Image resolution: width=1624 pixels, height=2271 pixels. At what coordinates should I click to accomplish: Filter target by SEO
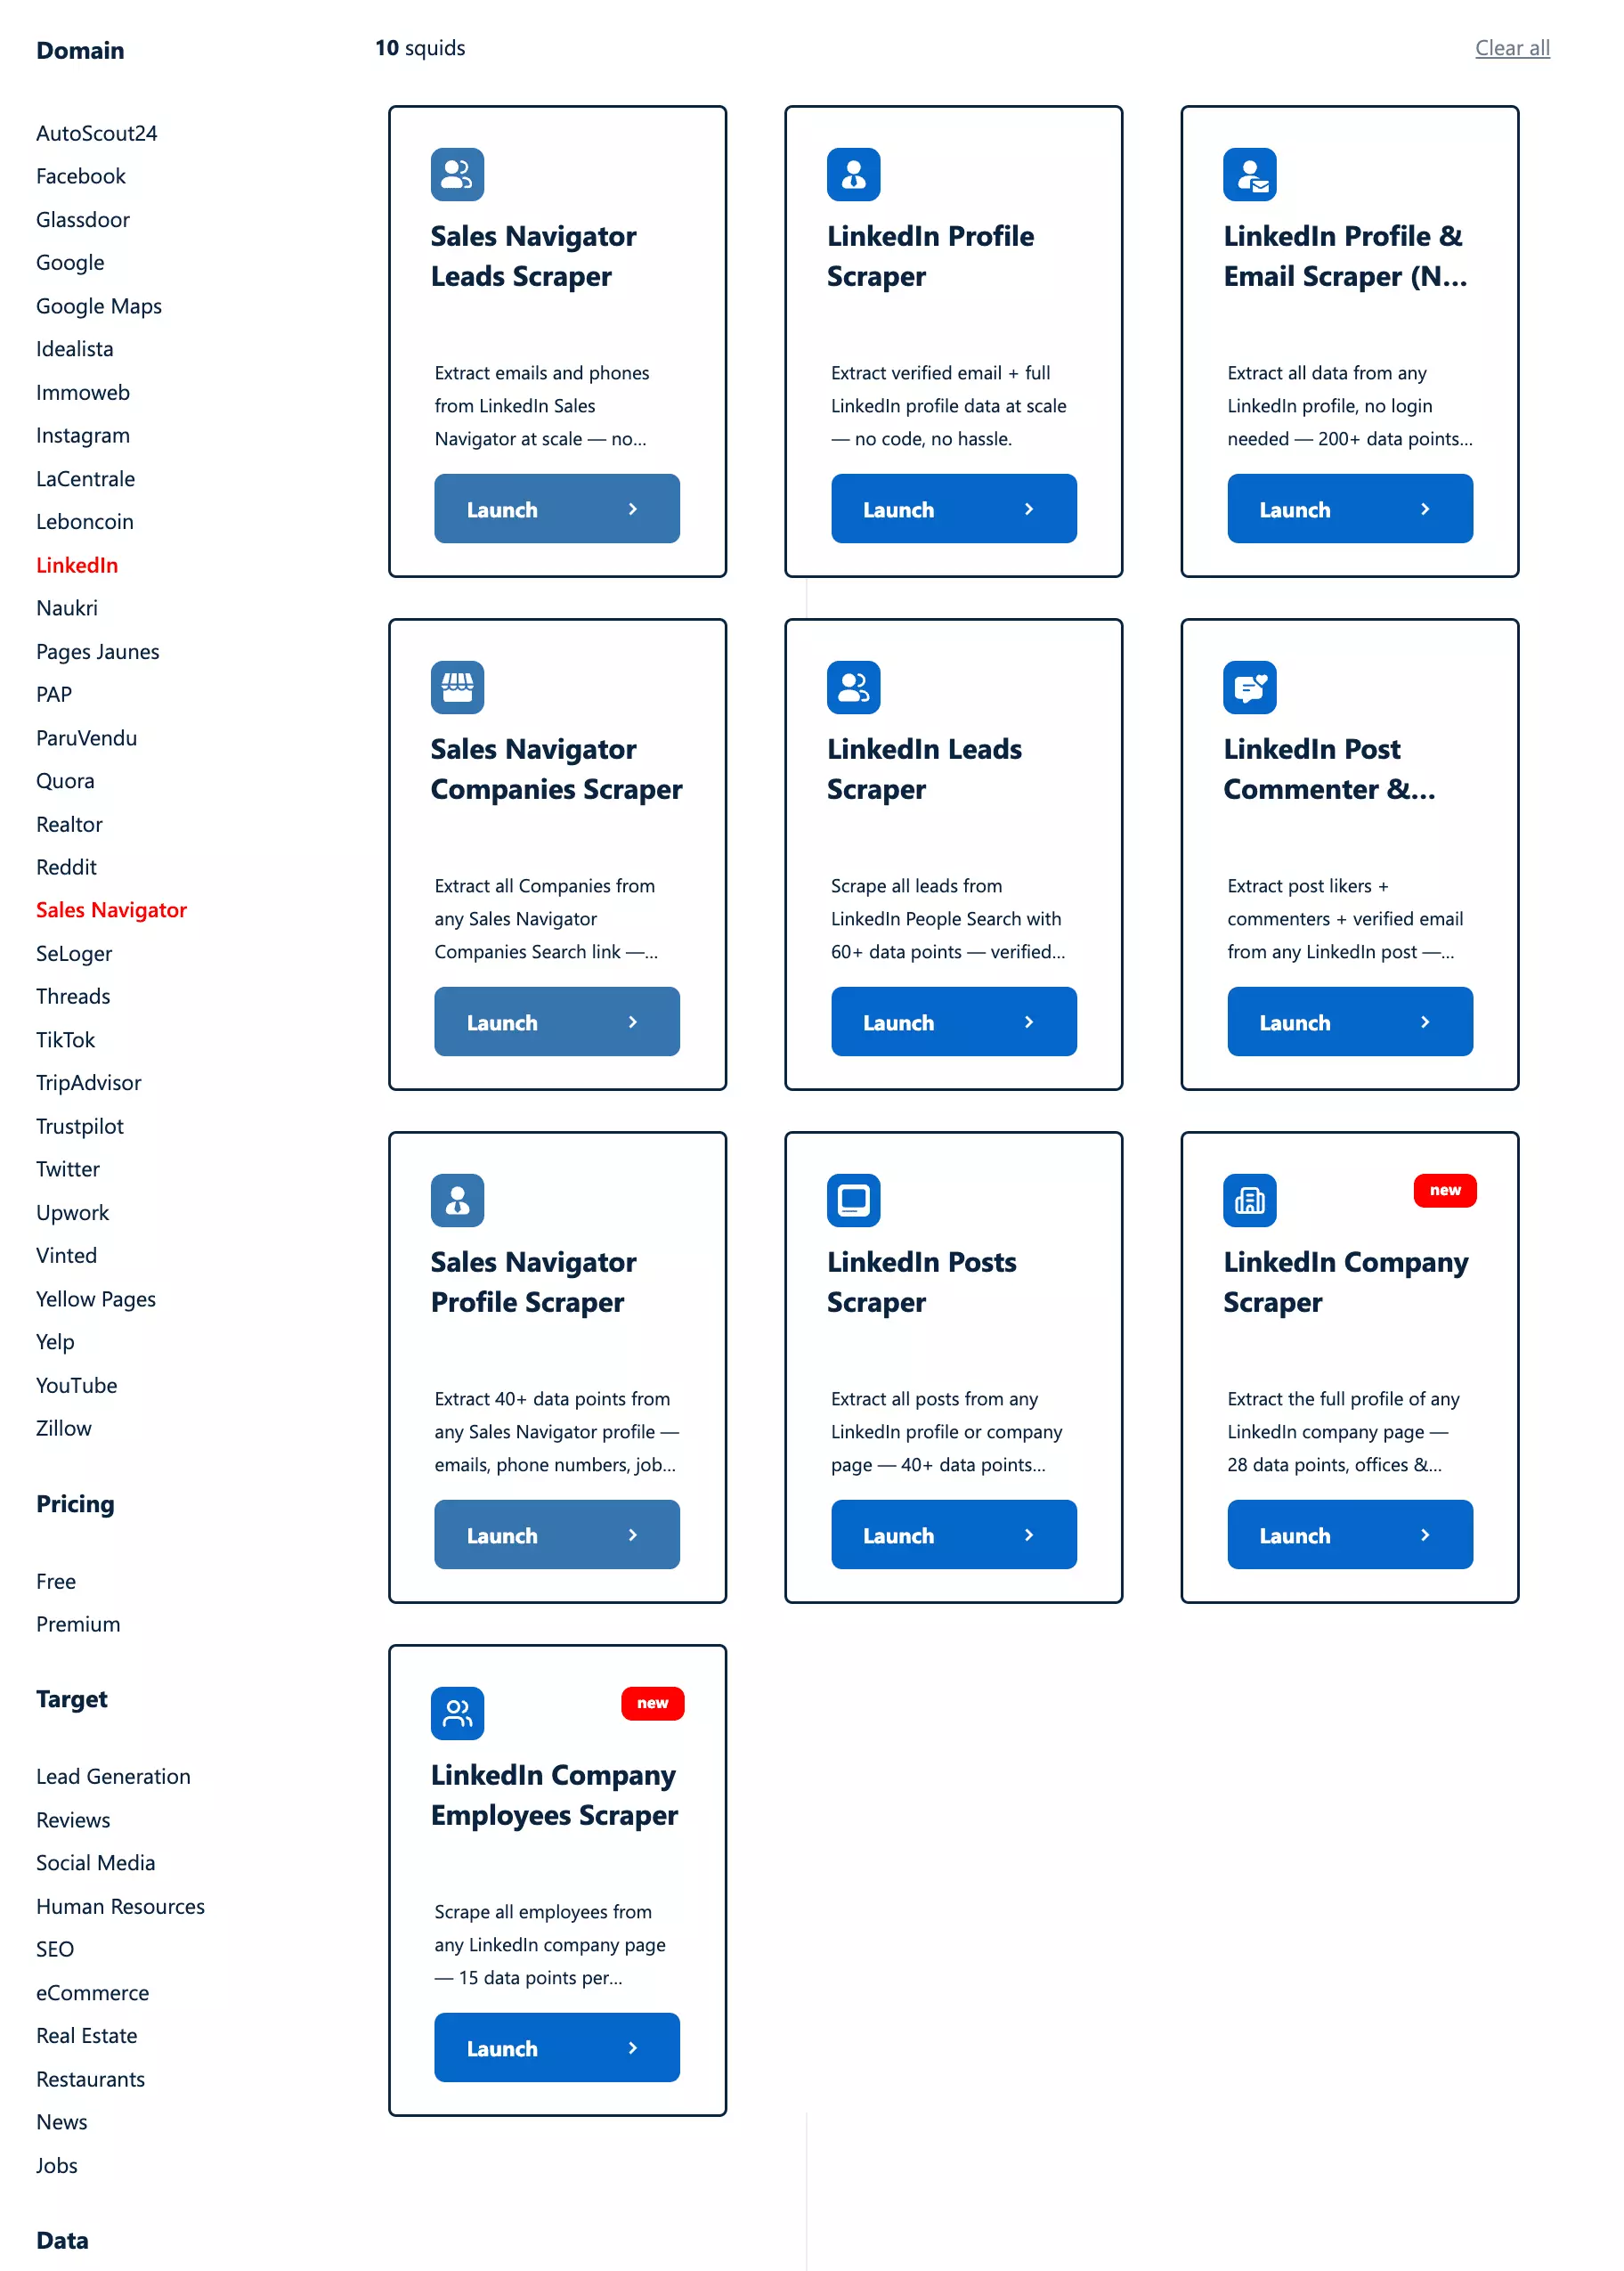[55, 1949]
